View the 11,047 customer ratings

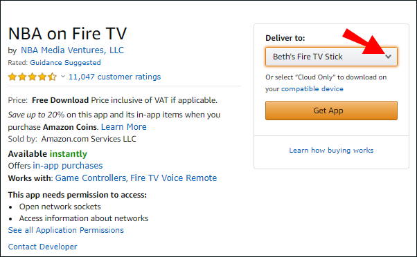pos(114,77)
